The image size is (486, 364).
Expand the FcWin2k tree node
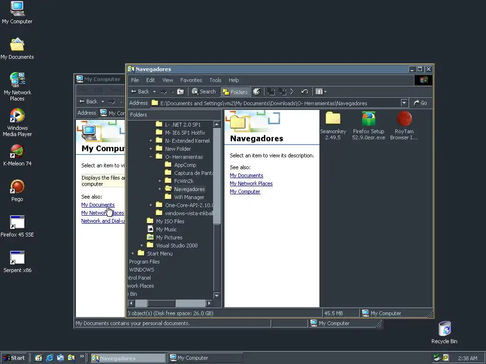click(159, 181)
